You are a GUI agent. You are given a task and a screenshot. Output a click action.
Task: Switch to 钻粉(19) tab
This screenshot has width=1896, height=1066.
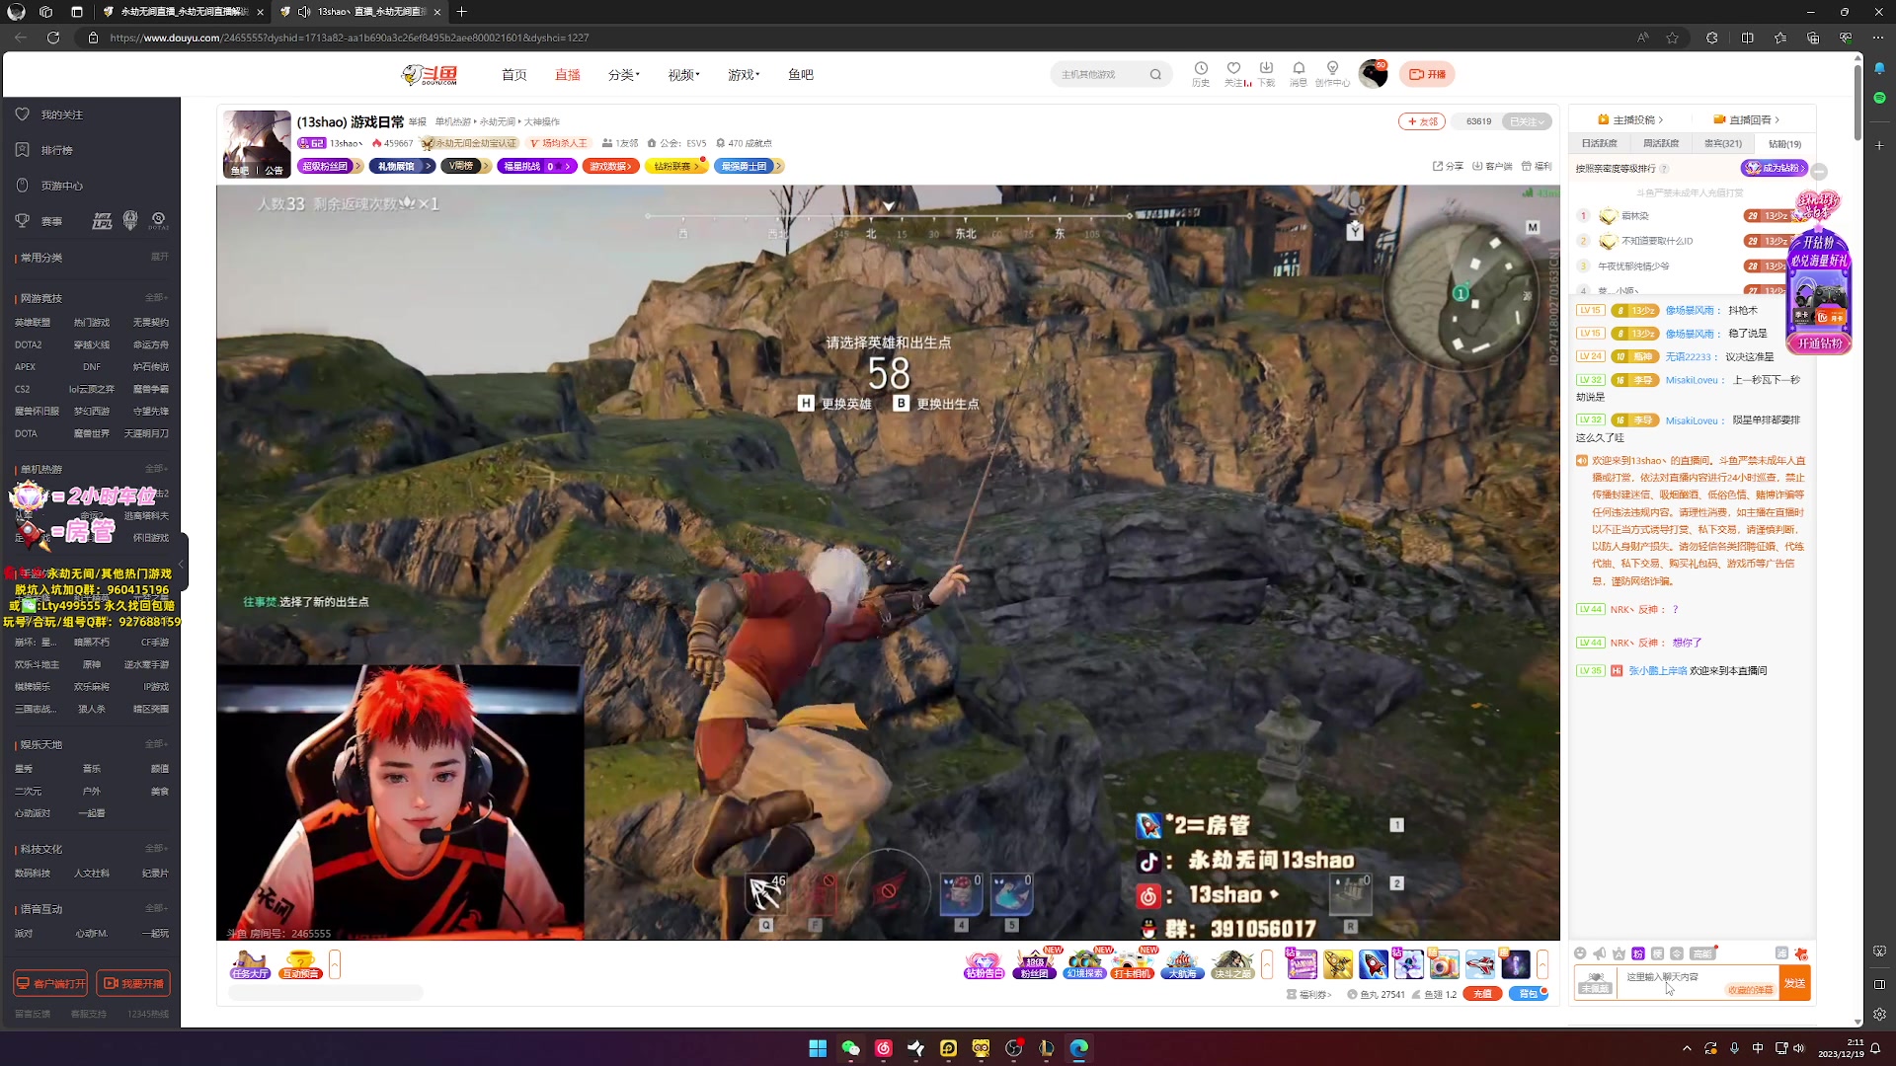[x=1784, y=144]
